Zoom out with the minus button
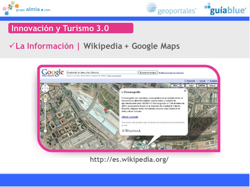This screenshot has width=250, height=187. point(45,131)
